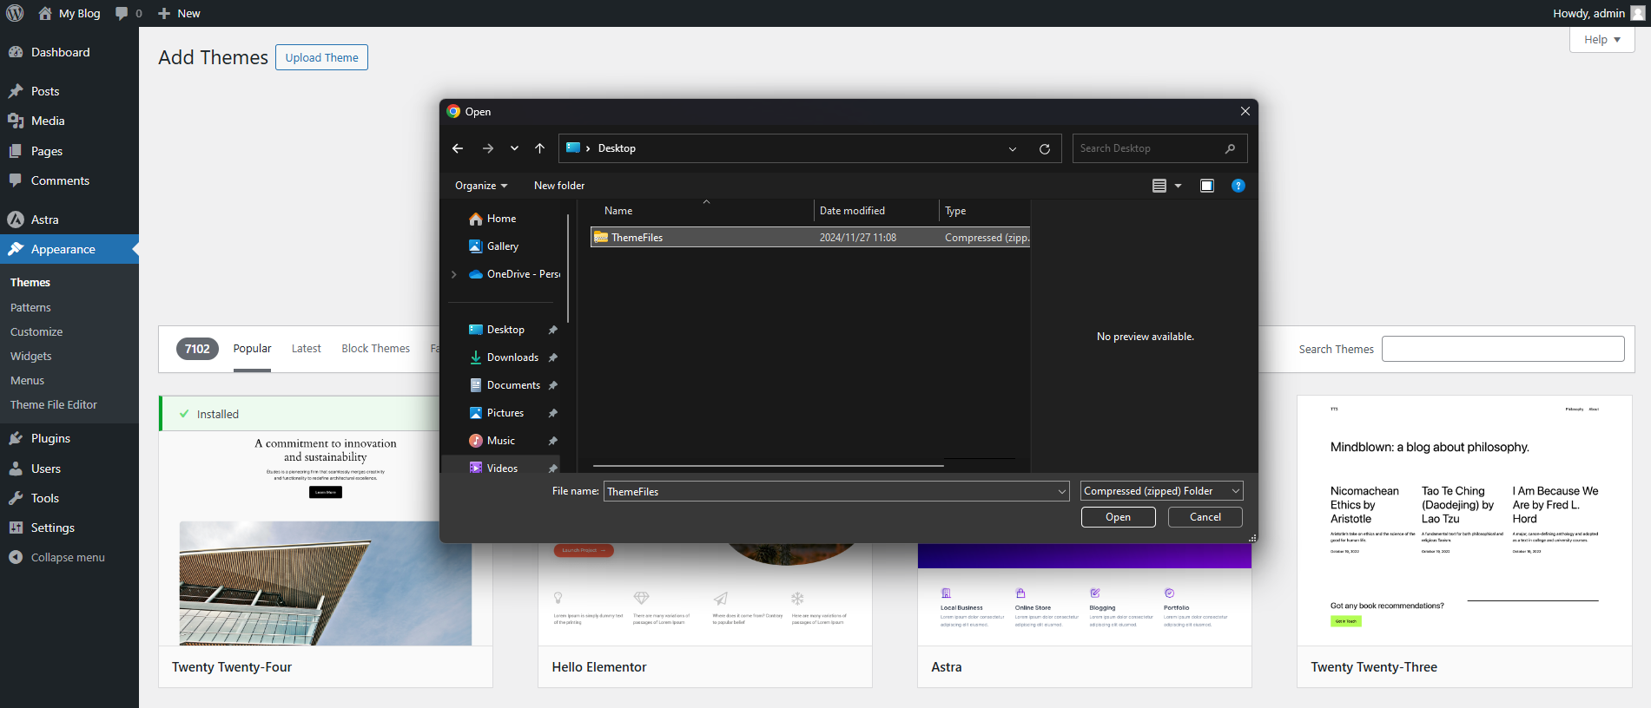Expand the address bar history dropdown
The image size is (1651, 708).
[1013, 149]
